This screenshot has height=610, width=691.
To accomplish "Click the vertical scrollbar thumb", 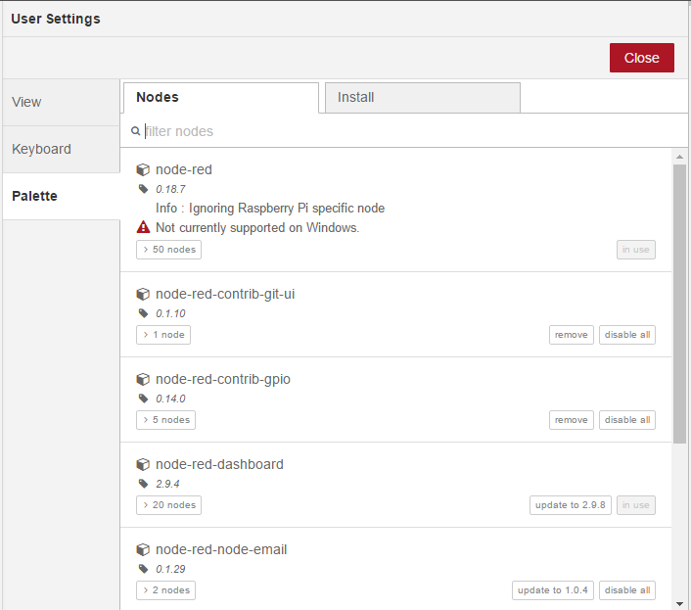I will click(x=679, y=304).
